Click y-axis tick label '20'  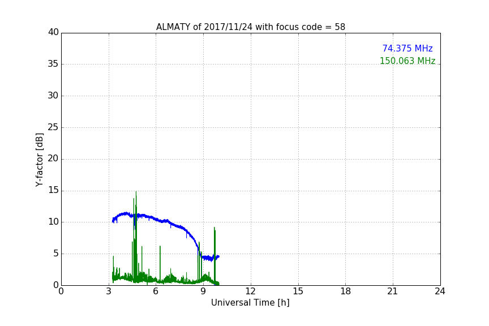point(53,158)
